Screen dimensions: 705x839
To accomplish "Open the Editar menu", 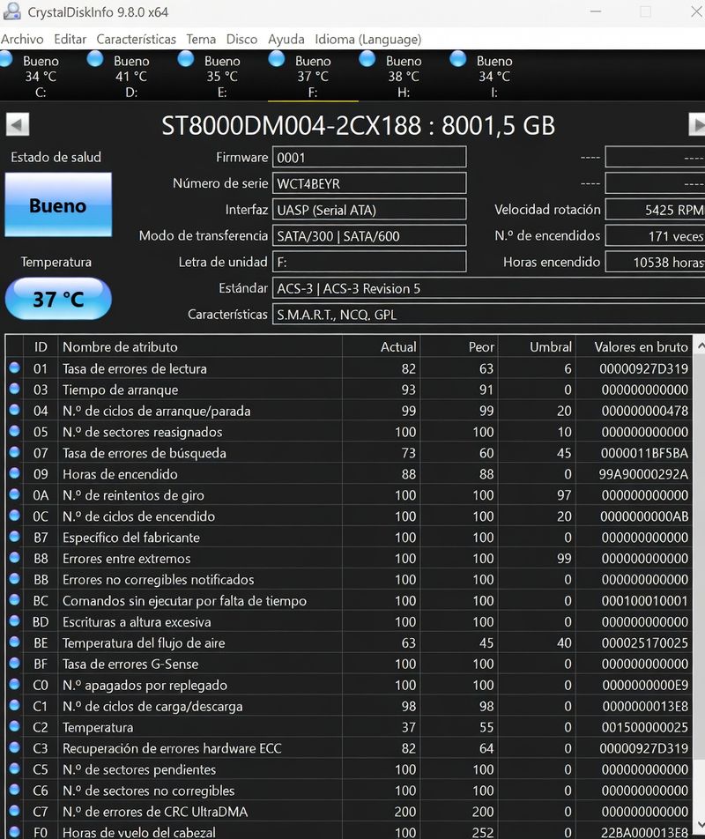I will 70,39.
